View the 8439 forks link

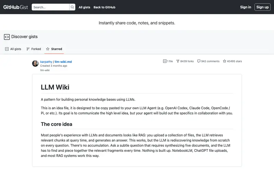coord(185,61)
